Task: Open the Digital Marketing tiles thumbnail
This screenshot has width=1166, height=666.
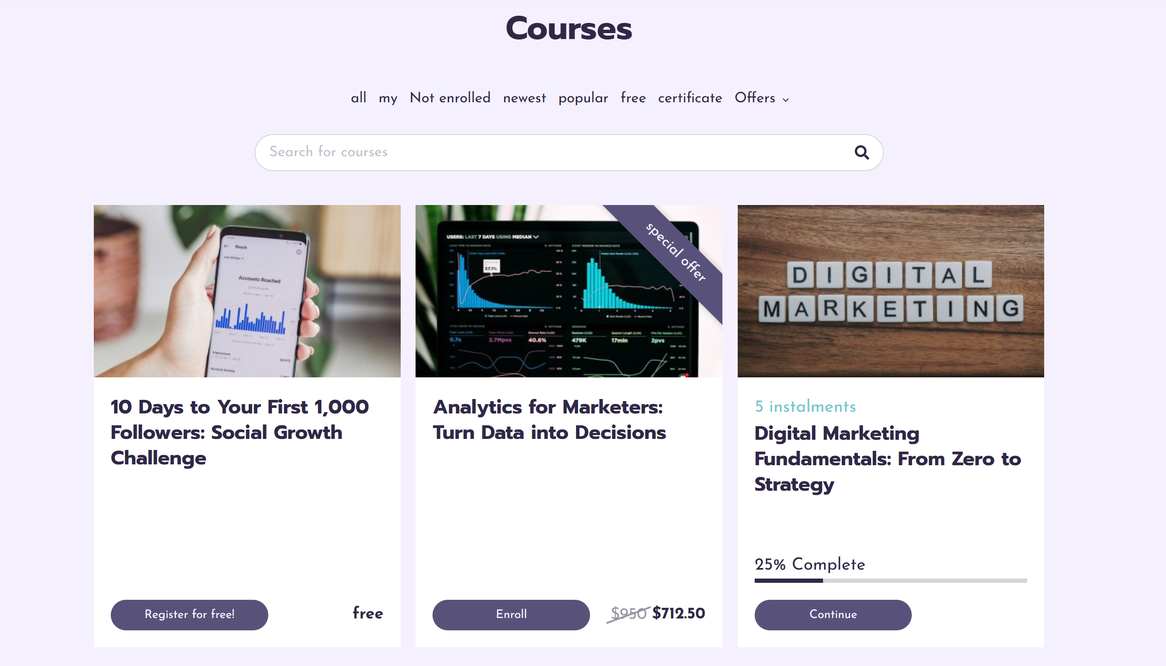Action: [x=890, y=291]
